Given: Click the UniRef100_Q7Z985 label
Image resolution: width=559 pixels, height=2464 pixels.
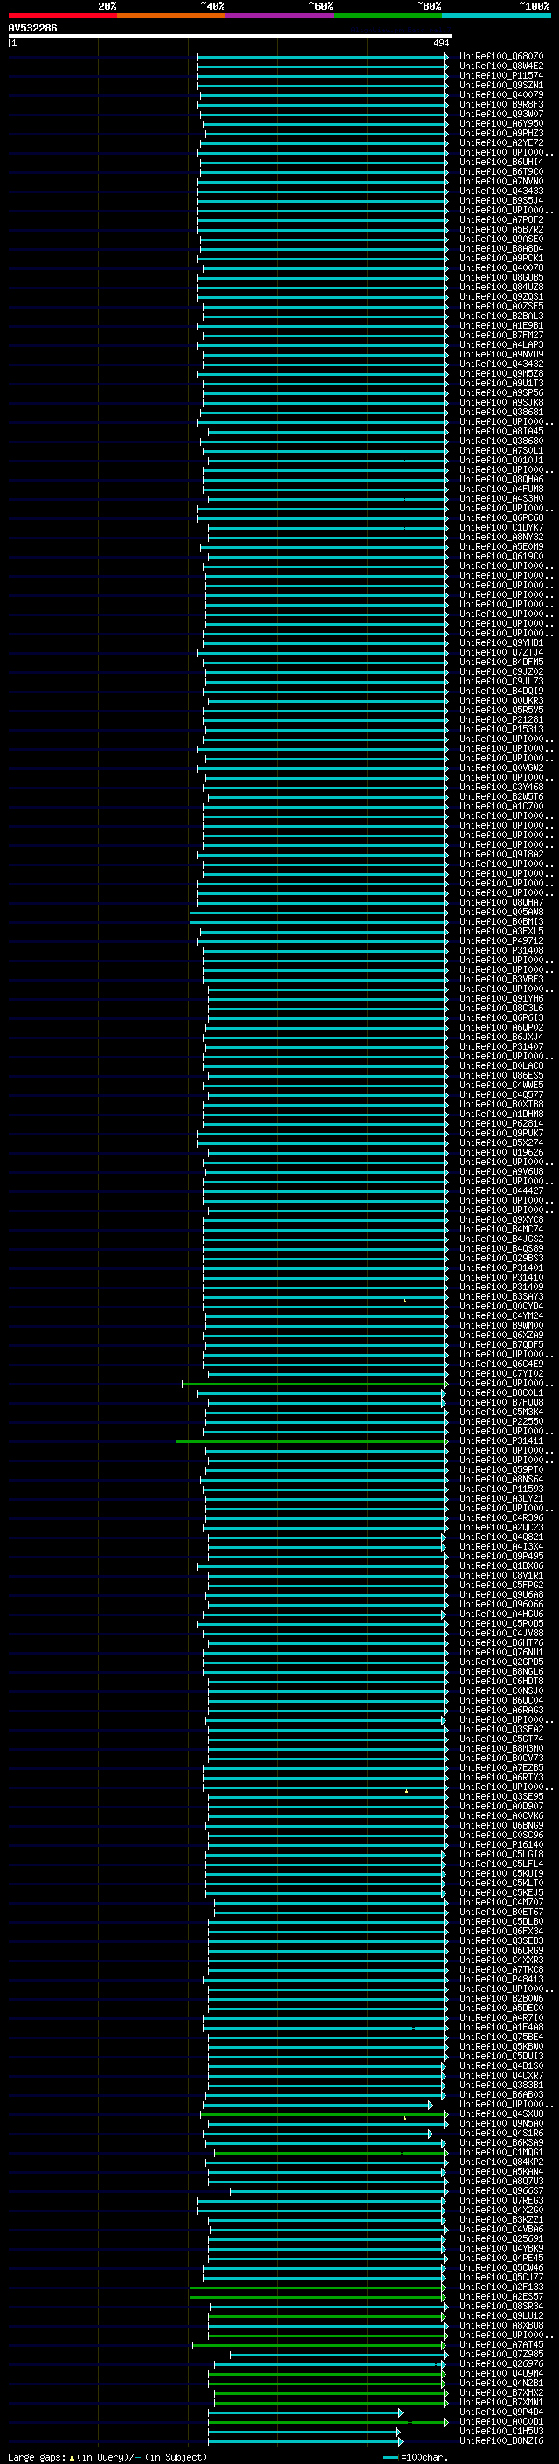Looking at the screenshot, I should tap(500, 2354).
